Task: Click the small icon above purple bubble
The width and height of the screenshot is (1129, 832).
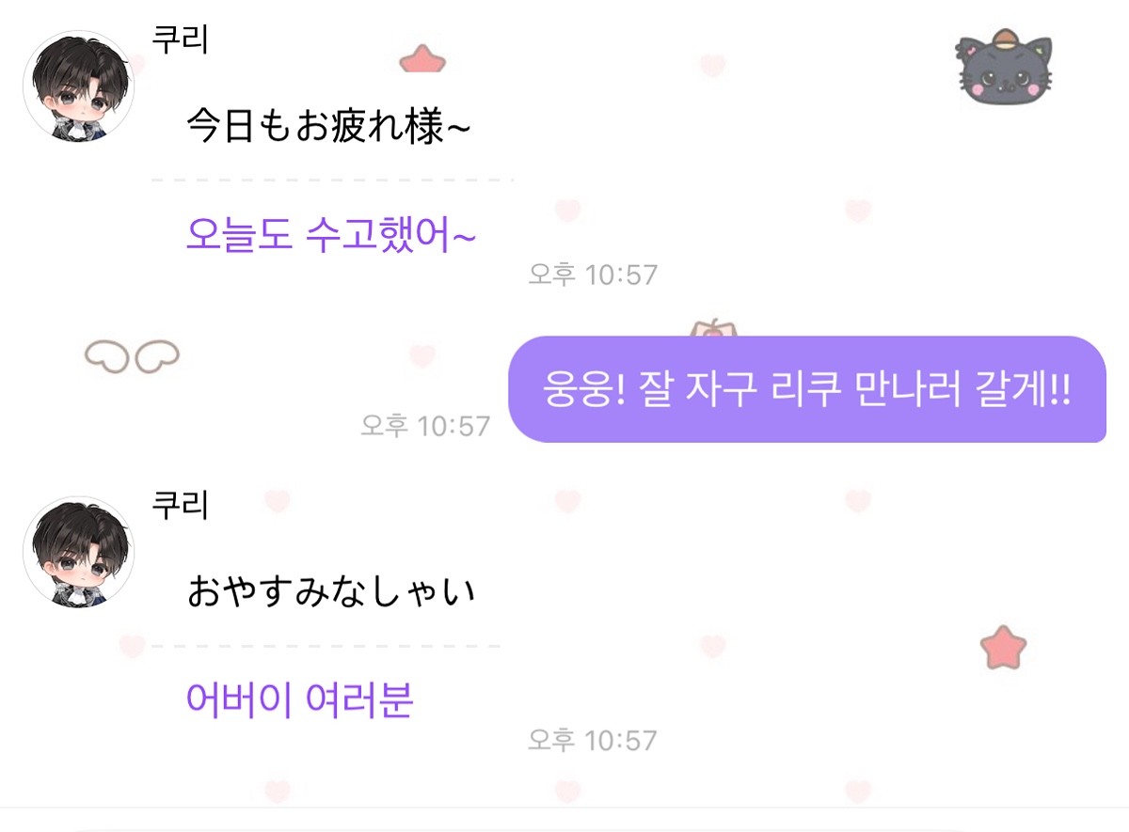Action: click(712, 328)
